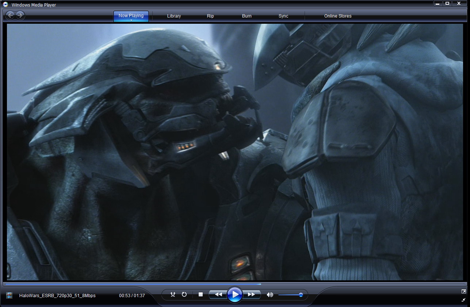The image size is (470, 307).
Task: Toggle repeat mode on
Action: point(184,295)
